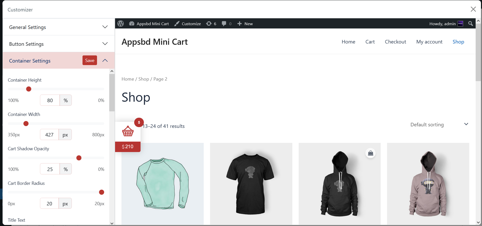Open the comments bubble icon
482x226 pixels.
224,24
